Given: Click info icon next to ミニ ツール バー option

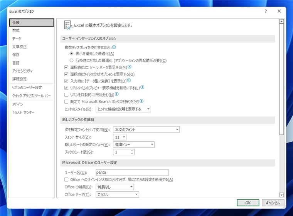Looking at the screenshot, I should pos(130,67).
